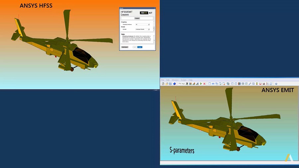
Task: Open the Coupling Analyses dropdown
Action: coord(143,24)
